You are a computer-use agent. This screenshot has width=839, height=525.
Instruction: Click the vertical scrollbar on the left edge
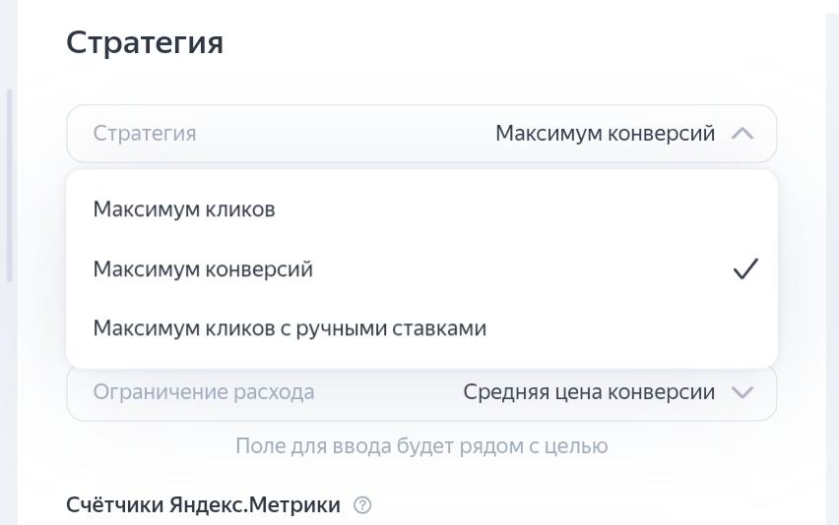pyautogui.click(x=9, y=186)
